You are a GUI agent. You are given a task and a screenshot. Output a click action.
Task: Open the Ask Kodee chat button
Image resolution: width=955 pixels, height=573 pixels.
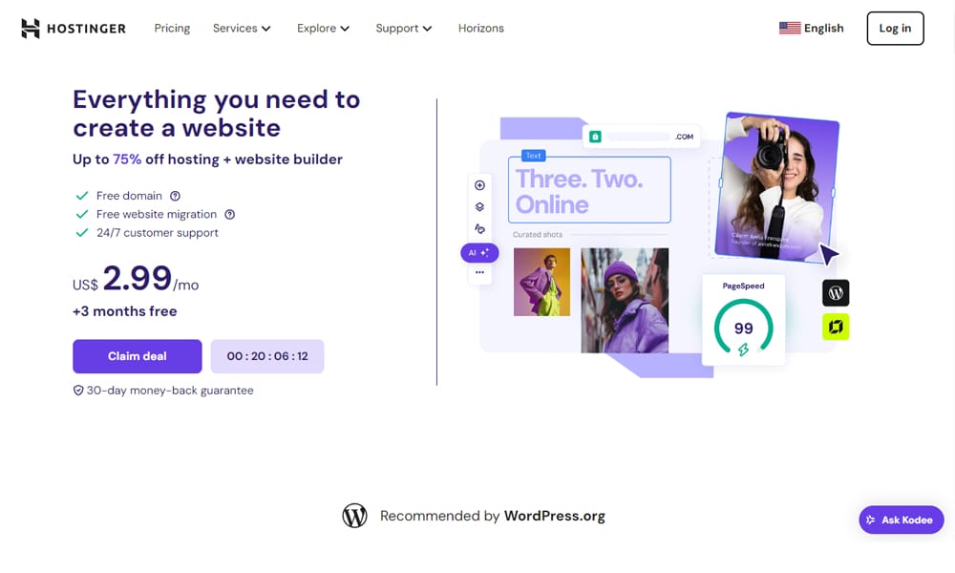pyautogui.click(x=902, y=520)
